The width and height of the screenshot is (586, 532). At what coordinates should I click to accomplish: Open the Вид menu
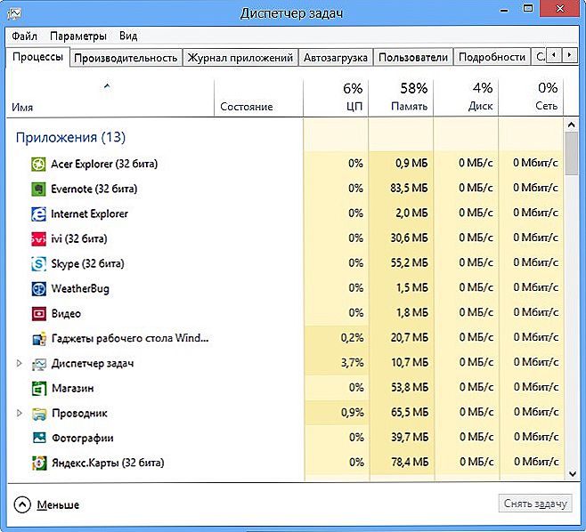[x=128, y=36]
